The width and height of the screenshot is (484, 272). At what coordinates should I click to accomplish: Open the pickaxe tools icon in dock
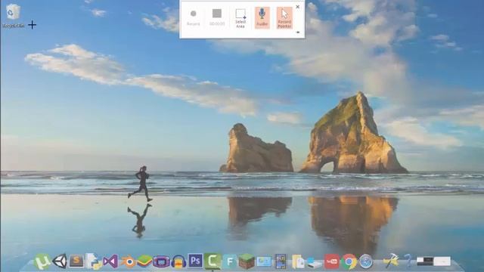[x=391, y=261]
